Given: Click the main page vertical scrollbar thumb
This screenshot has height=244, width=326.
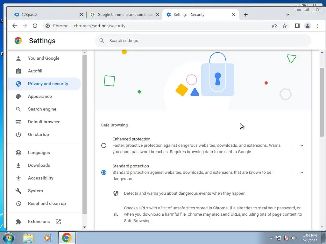Looking at the screenshot, I should tap(322, 102).
